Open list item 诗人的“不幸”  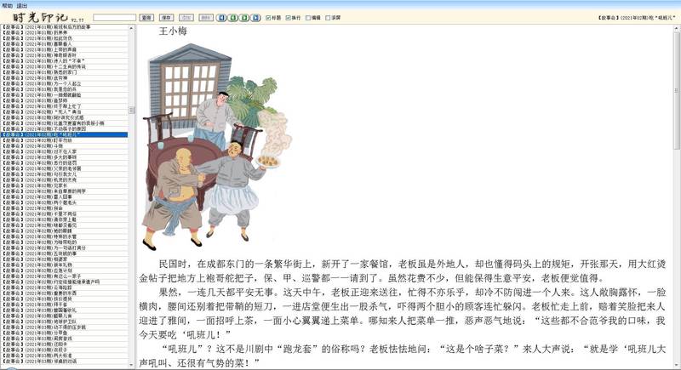click(65, 60)
